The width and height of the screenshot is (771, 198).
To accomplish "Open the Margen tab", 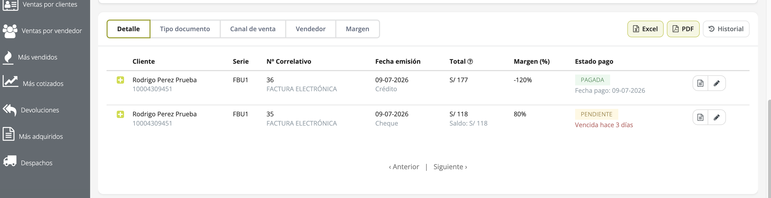I will pyautogui.click(x=358, y=29).
